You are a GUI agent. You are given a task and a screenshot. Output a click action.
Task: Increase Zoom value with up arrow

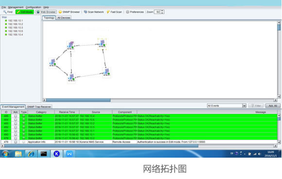[x=162, y=11]
